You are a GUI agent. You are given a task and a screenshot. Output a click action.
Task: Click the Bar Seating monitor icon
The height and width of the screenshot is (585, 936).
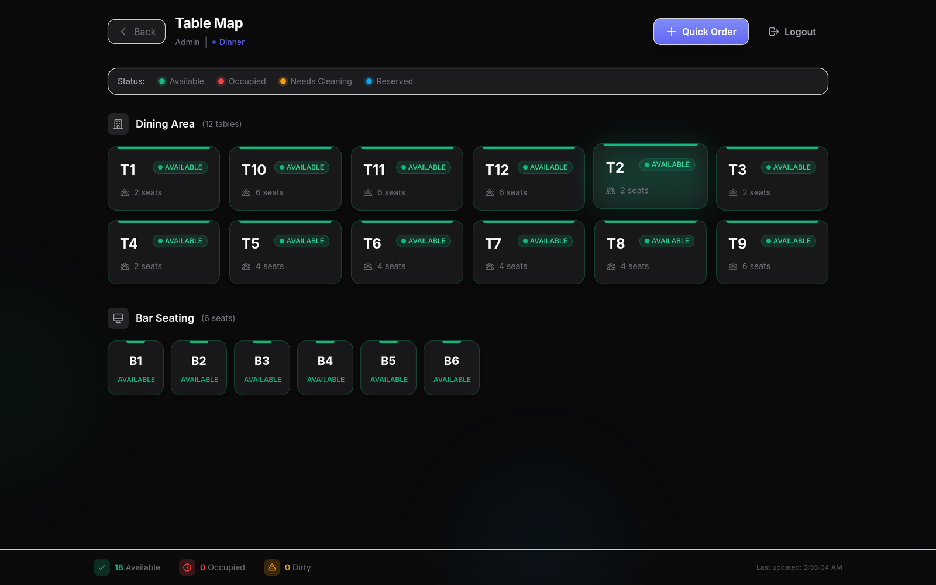(x=118, y=318)
